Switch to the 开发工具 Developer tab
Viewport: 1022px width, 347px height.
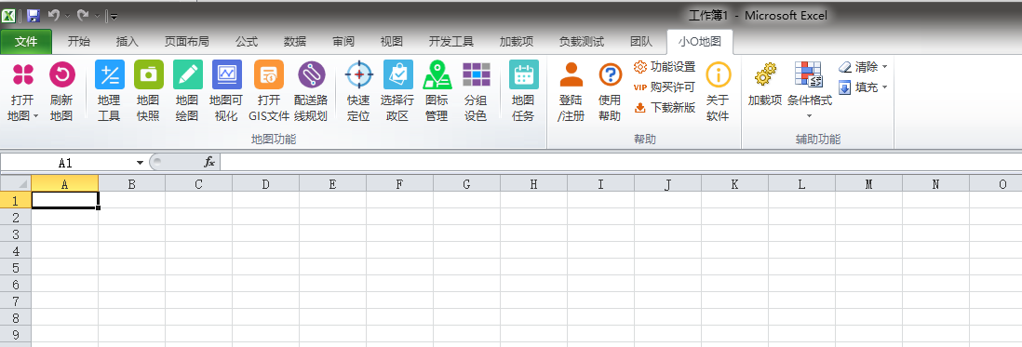[x=451, y=42]
